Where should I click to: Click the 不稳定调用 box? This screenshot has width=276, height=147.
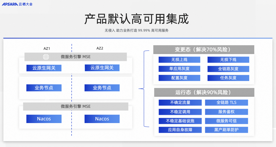180,112
